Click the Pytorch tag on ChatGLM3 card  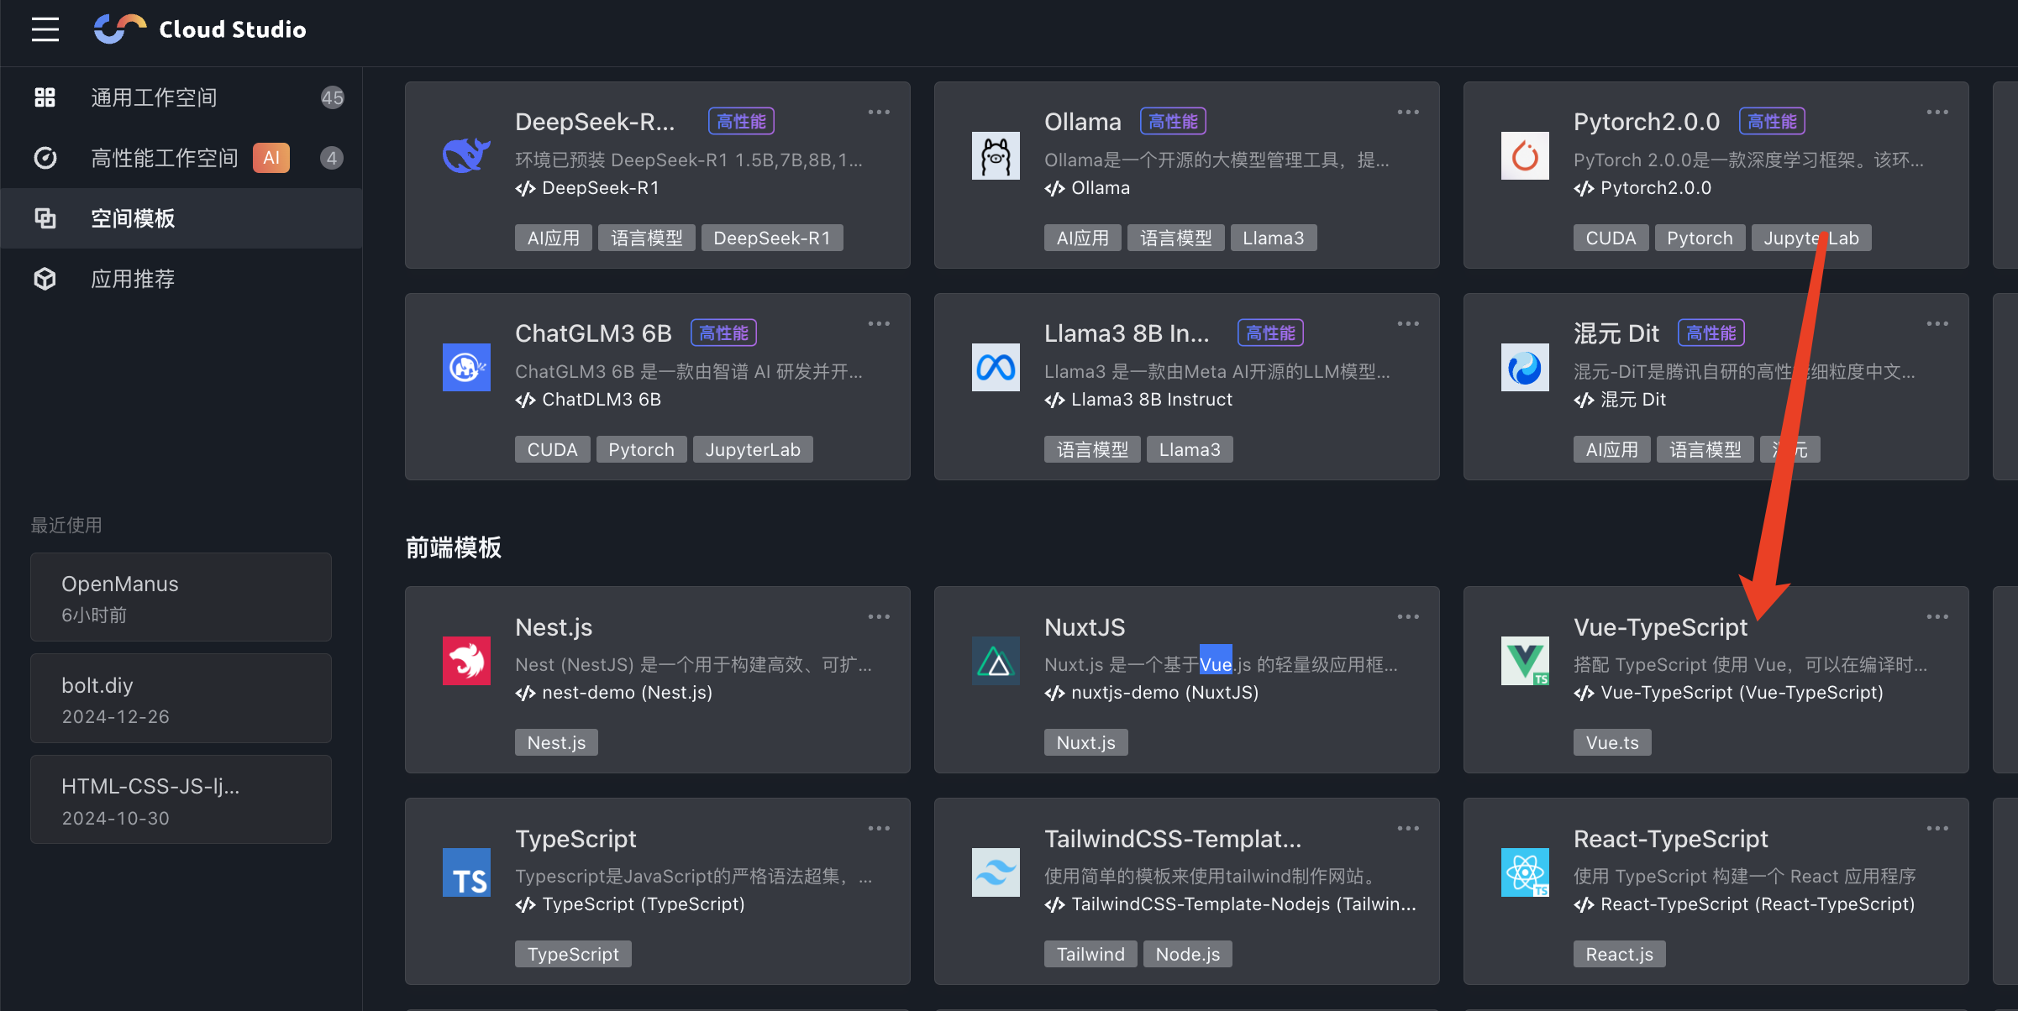[641, 449]
